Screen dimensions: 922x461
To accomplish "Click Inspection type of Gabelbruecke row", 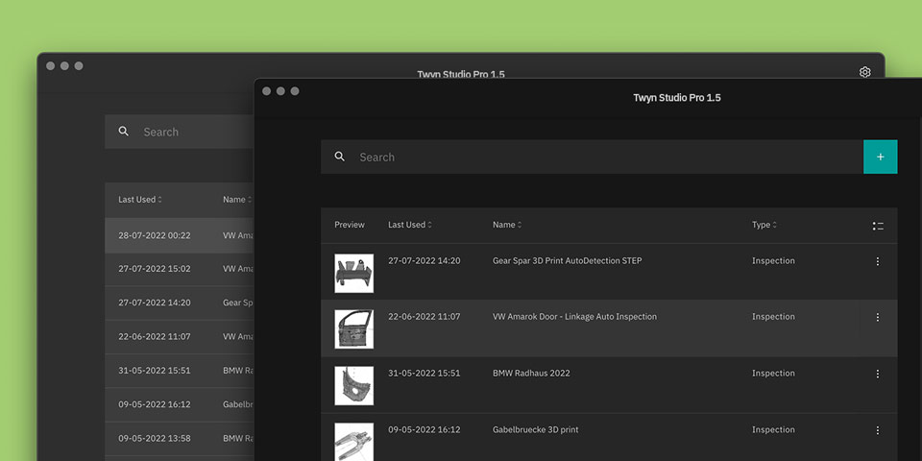I will click(x=773, y=429).
